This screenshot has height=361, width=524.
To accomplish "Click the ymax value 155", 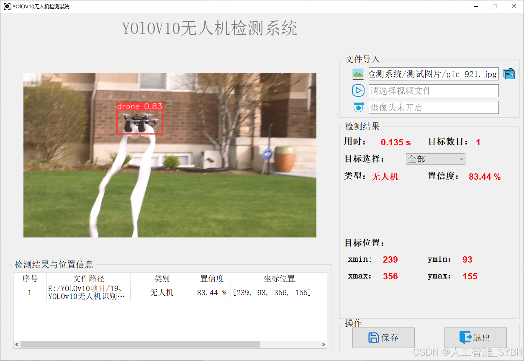I will 470,276.
